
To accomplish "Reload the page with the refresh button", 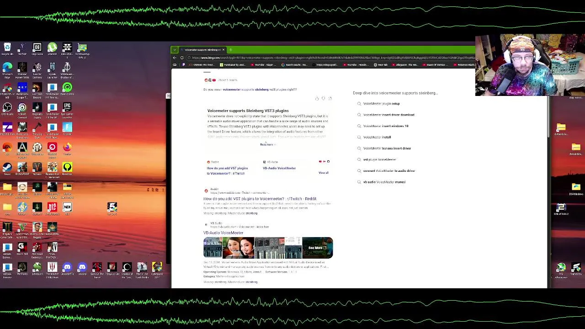I will coord(182,58).
